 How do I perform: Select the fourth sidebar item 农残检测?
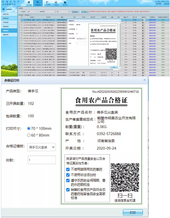click(9, 27)
